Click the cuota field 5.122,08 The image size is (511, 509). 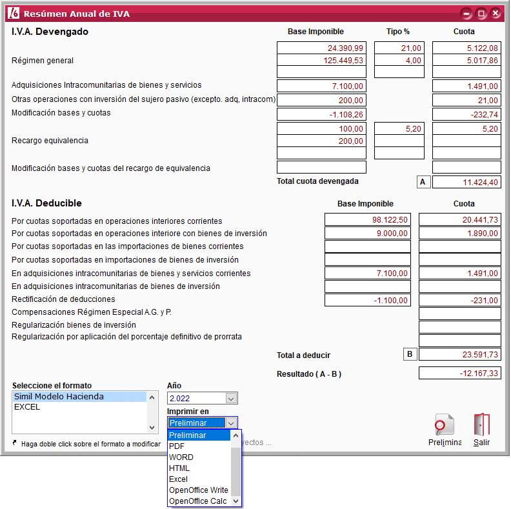click(466, 48)
